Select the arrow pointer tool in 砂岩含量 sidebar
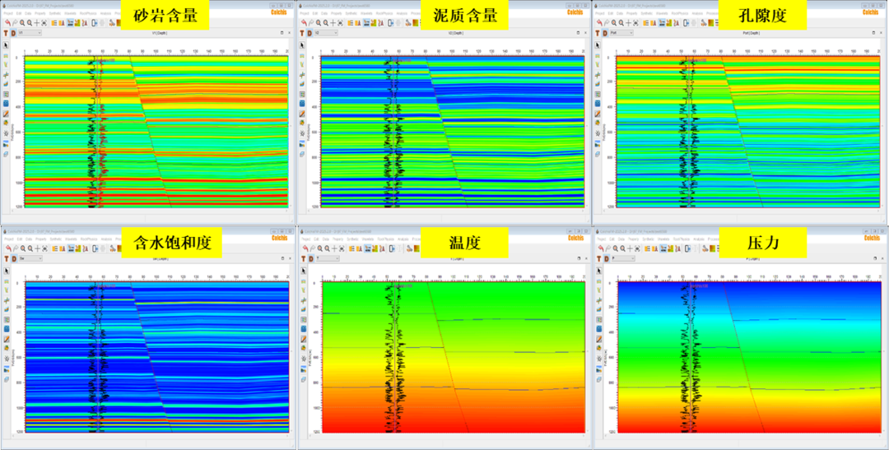This screenshot has height=450, width=889. [6, 44]
